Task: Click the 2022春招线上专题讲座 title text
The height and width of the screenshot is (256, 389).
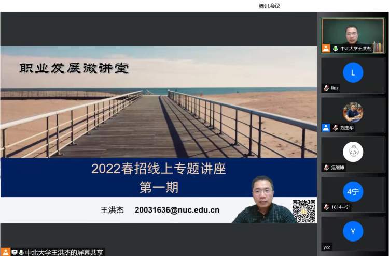Action: click(x=159, y=169)
